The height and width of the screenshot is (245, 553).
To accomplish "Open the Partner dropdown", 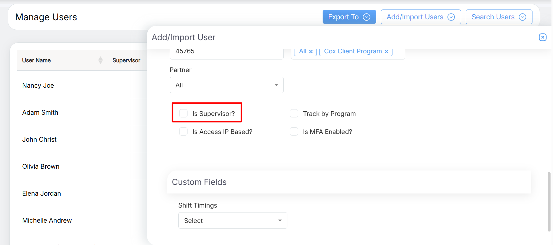I will click(226, 85).
